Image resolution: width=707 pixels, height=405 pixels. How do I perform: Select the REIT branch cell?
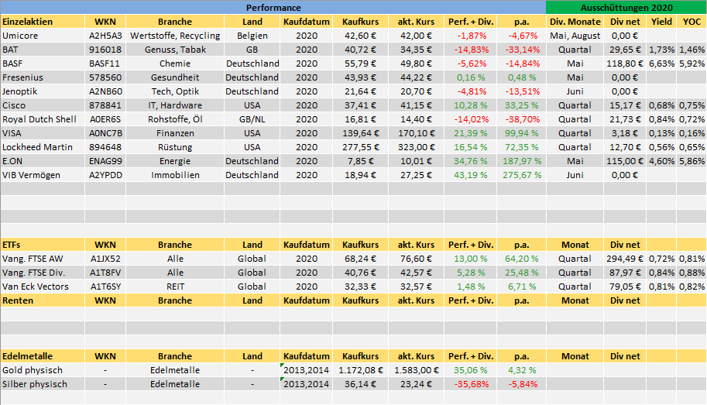(175, 287)
